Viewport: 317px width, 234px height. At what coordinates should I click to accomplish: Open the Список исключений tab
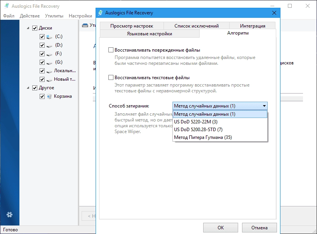point(196,26)
